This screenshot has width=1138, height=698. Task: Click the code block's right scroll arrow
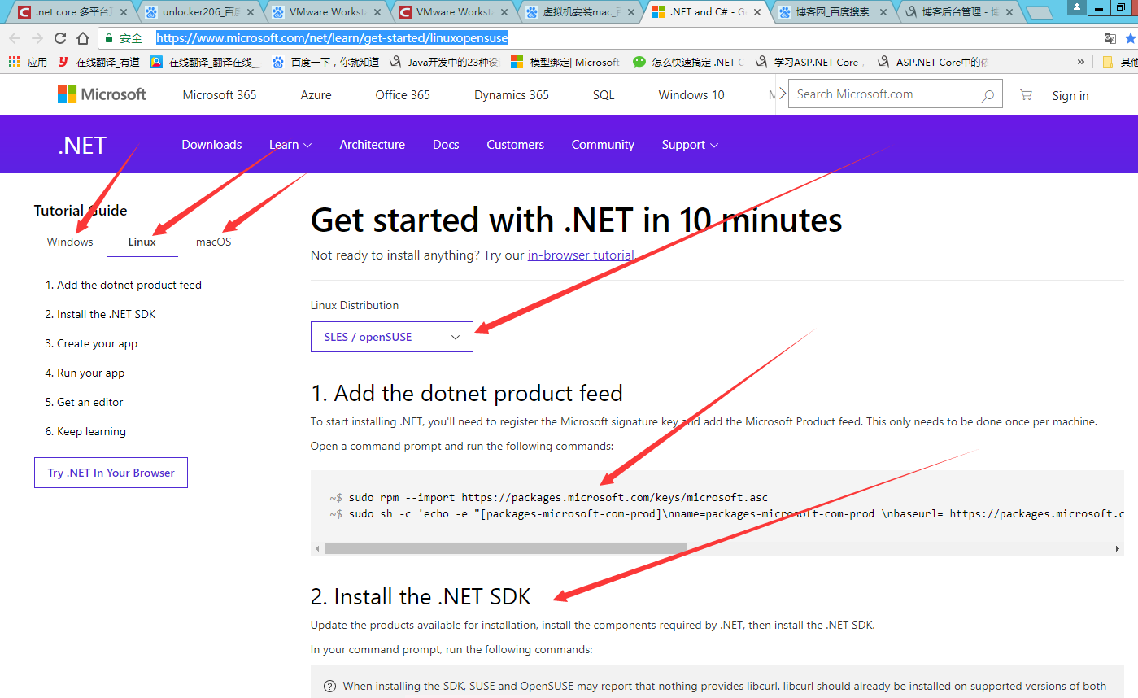coord(1118,548)
